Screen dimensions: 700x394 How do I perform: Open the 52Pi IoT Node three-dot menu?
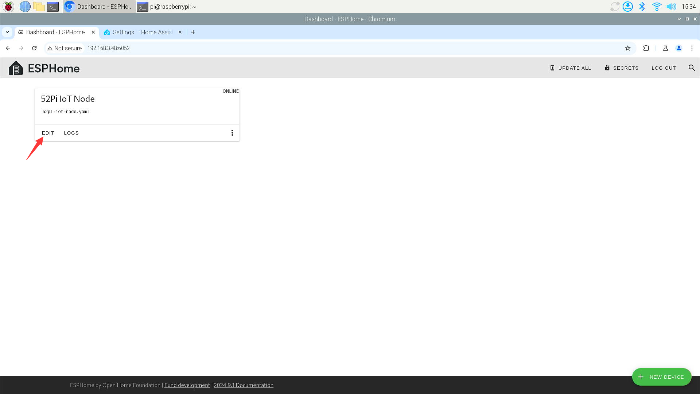pyautogui.click(x=232, y=133)
